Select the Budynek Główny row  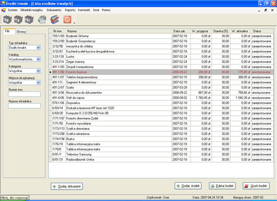(x=161, y=36)
